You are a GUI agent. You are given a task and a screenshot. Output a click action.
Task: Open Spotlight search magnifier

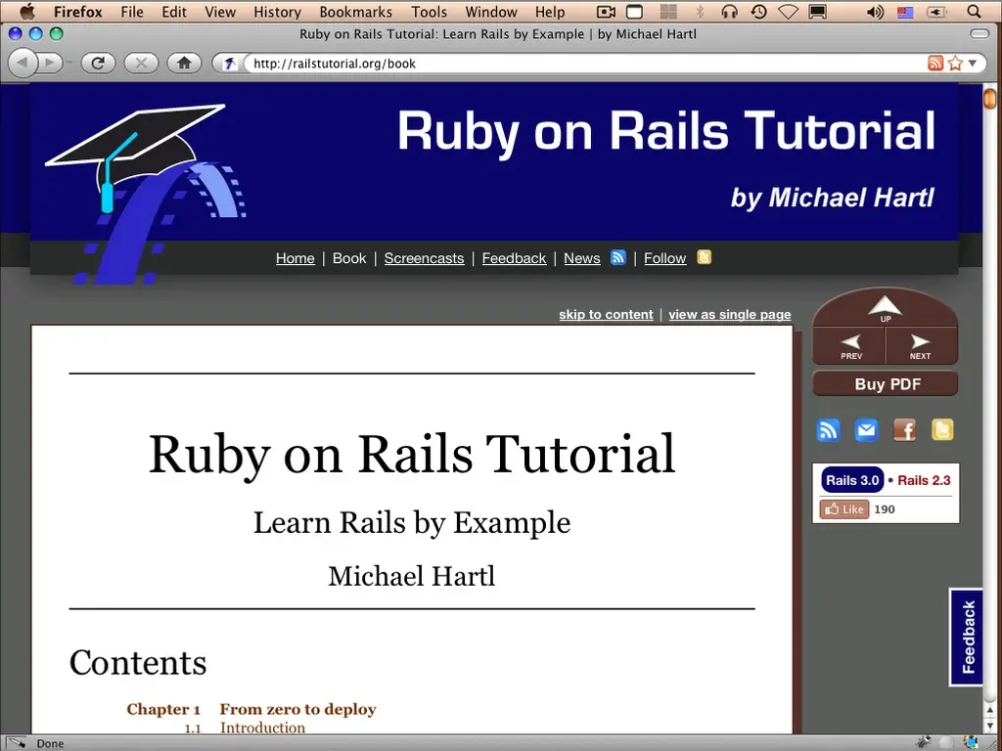974,12
